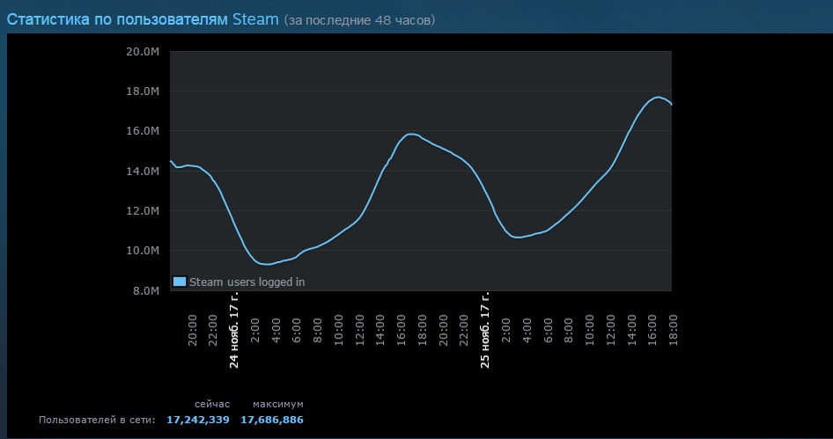
Task: Click the '24 нояб. 17 г.' date marker
Action: (x=233, y=330)
